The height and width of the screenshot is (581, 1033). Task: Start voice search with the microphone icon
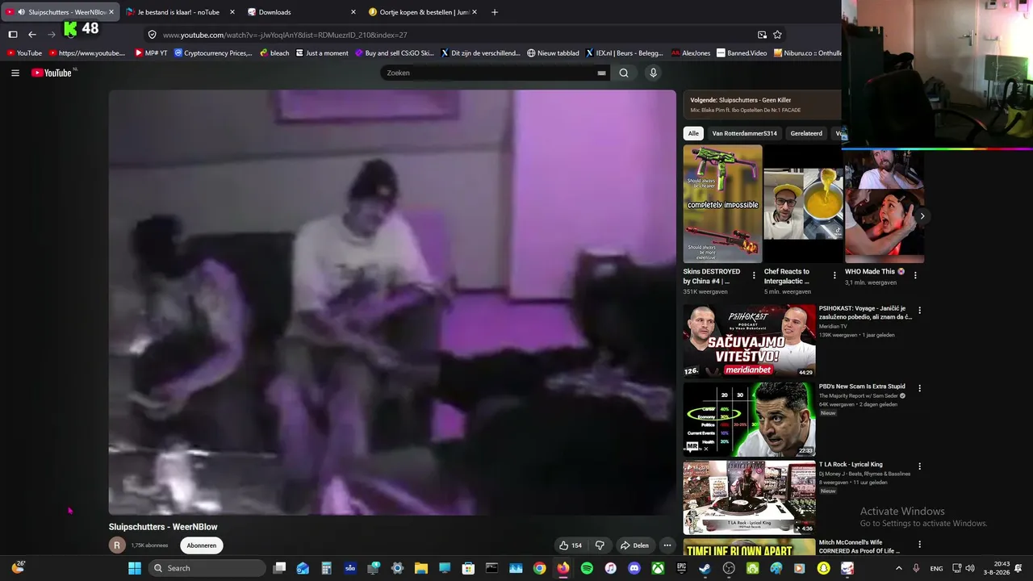(x=654, y=73)
